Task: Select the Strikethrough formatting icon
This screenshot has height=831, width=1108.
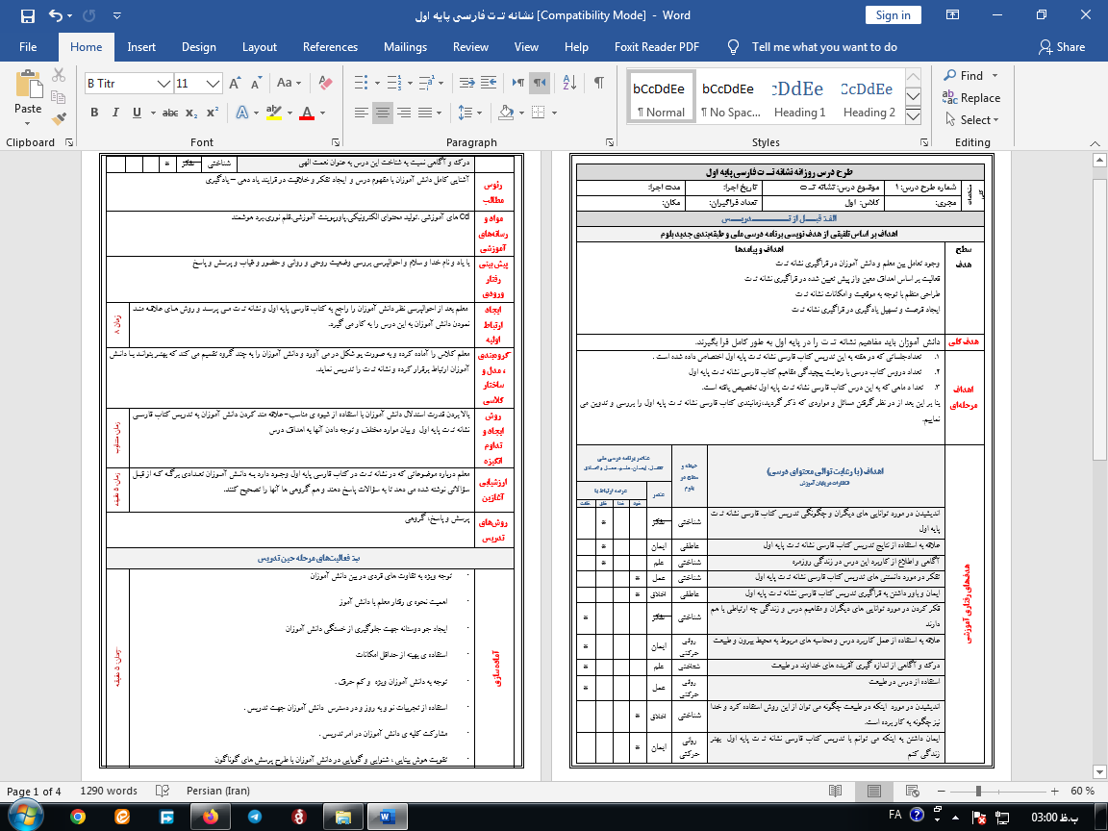Action: (x=170, y=113)
